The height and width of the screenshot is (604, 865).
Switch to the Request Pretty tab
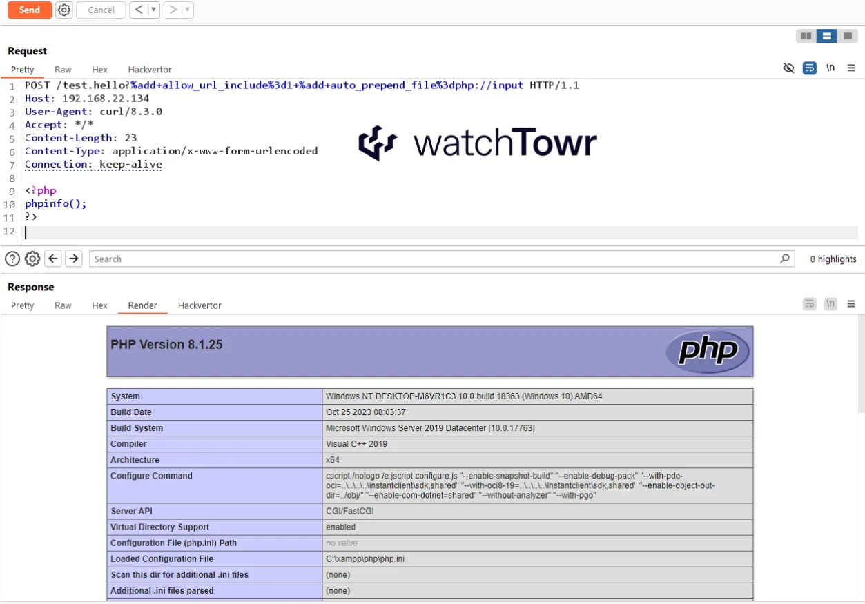coord(22,69)
